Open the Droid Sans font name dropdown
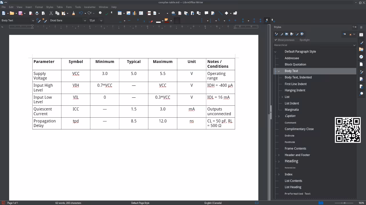 pos(85,20)
